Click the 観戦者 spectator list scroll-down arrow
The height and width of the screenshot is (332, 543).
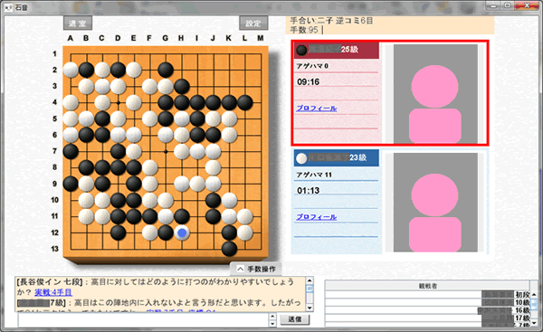534,323
